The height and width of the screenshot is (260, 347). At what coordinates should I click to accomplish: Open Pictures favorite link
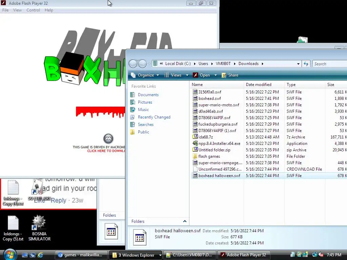pos(145,102)
